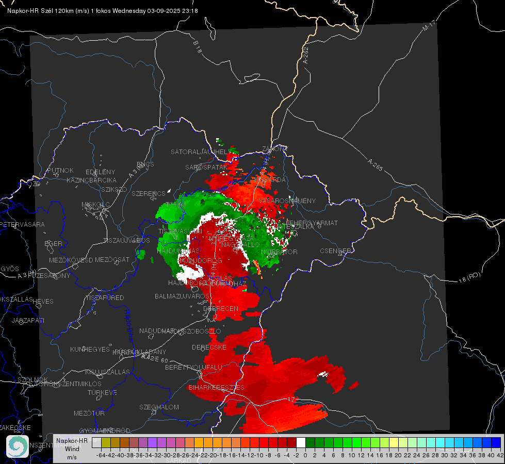Click the A42/E 60 road label

[155, 358]
